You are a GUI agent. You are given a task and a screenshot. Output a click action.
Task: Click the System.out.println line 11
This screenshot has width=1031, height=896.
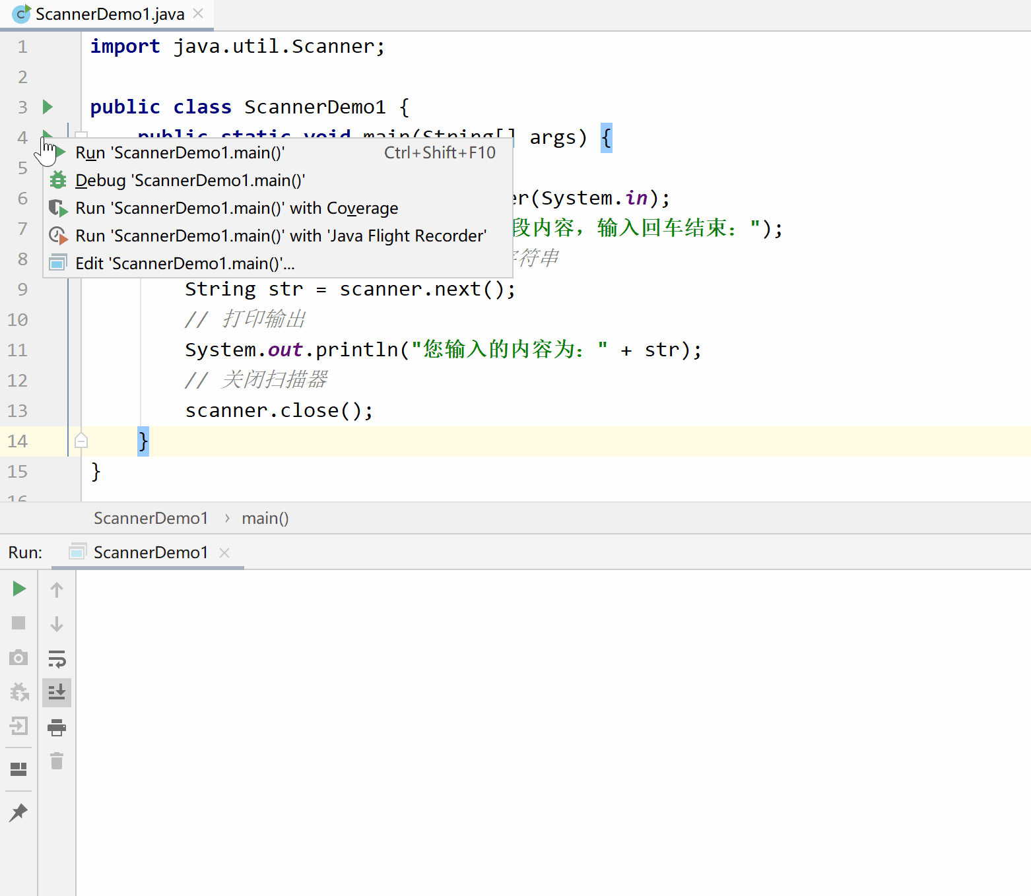coord(444,349)
